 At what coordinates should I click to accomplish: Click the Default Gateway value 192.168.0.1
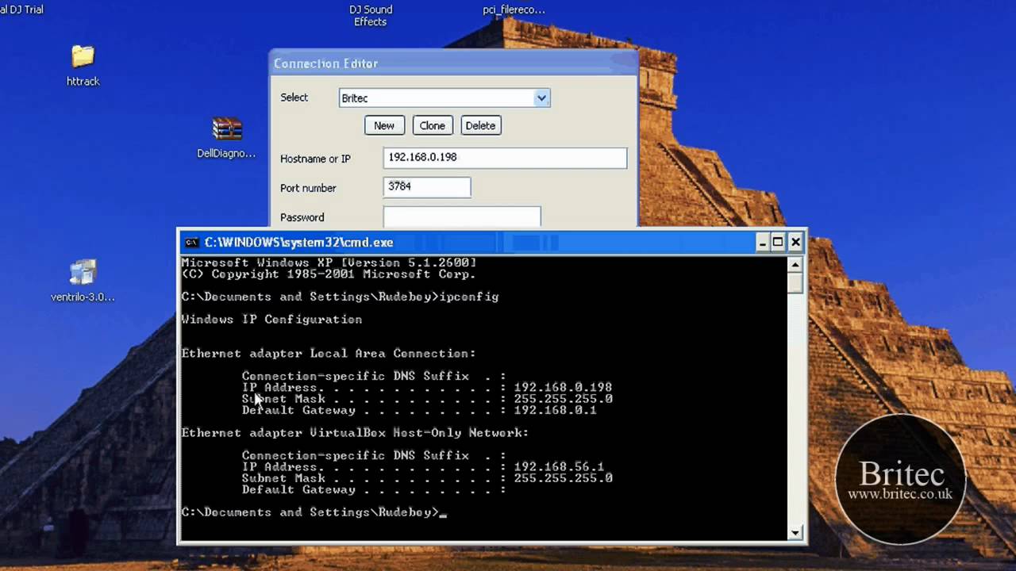tap(555, 410)
